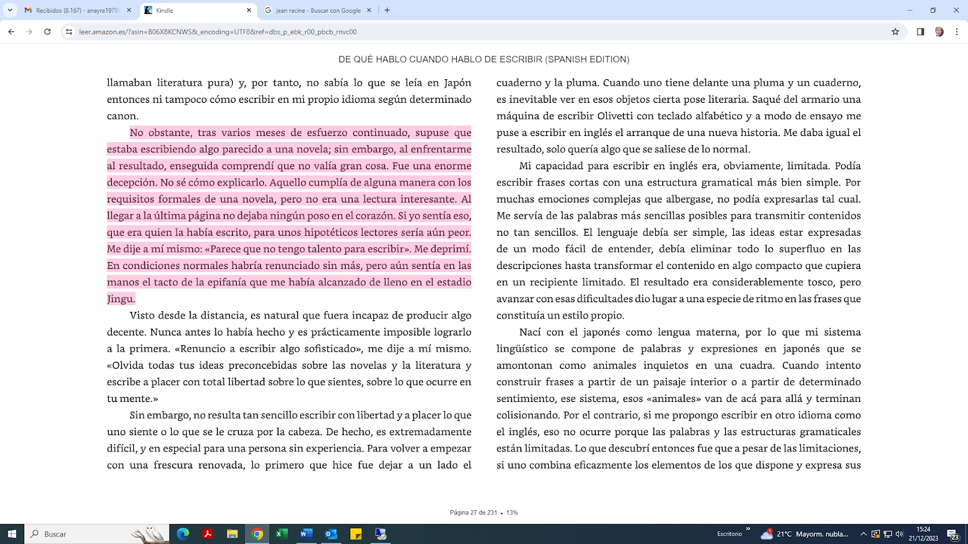This screenshot has height=544, width=968.
Task: Close the Kindle tab
Action: click(x=249, y=10)
